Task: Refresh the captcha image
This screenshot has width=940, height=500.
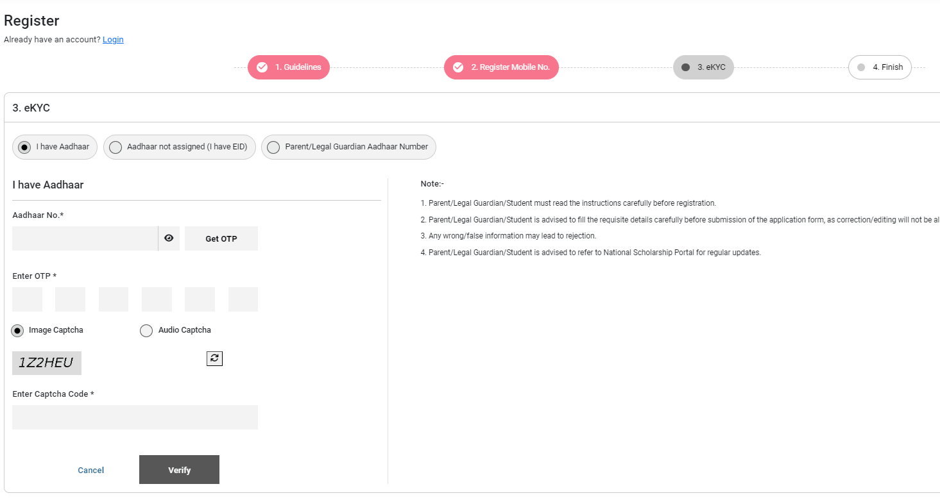Action: pos(214,358)
